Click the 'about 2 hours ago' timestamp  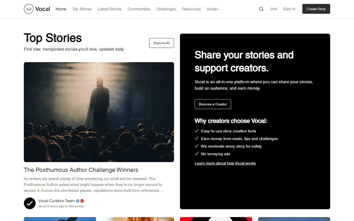tap(51, 206)
